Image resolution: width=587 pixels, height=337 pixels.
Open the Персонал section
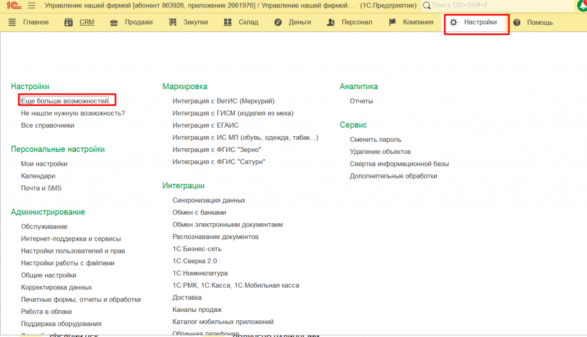[357, 22]
